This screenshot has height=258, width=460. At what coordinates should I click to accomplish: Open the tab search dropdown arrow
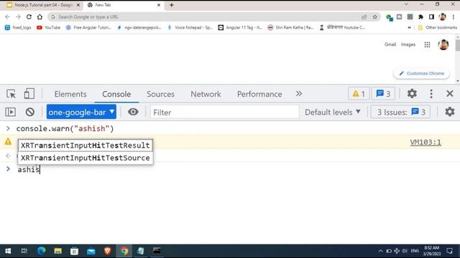(x=406, y=4)
